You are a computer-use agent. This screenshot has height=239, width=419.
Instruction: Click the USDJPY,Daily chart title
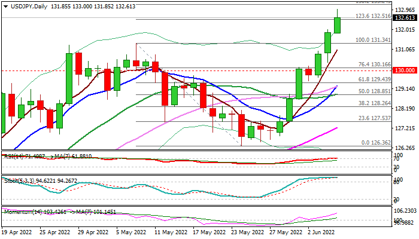(23, 5)
